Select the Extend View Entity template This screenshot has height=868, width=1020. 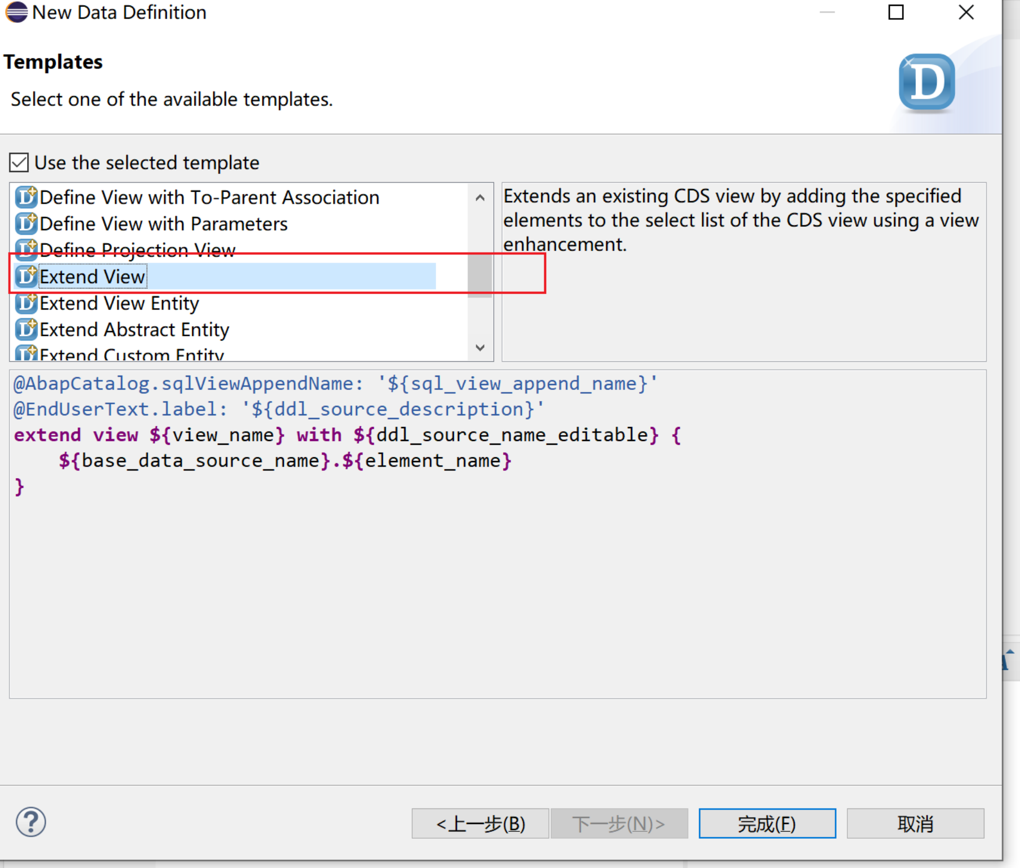(120, 303)
